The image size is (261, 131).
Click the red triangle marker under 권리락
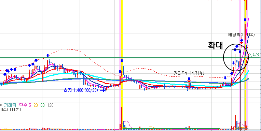pos(189,81)
